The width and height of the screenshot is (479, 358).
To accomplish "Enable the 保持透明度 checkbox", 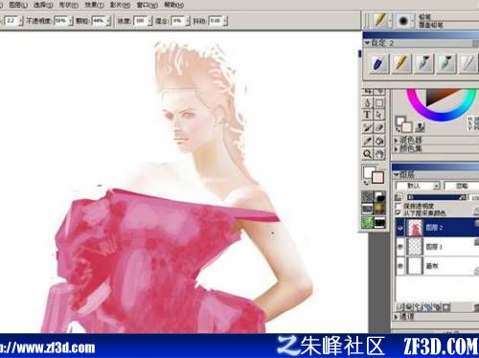I will pos(399,206).
